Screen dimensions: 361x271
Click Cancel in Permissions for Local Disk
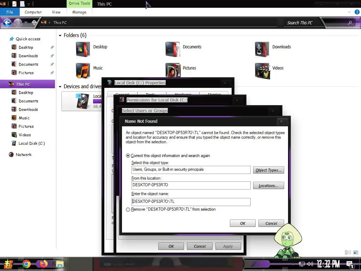click(x=200, y=246)
